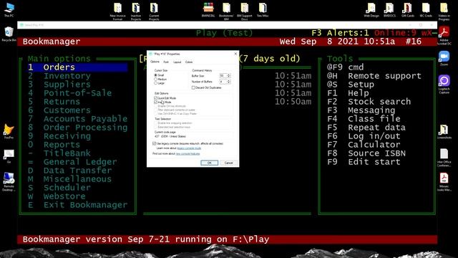The image size is (458, 258).
Task: Open the Recycle Bin desktop icon
Action: tap(9, 34)
